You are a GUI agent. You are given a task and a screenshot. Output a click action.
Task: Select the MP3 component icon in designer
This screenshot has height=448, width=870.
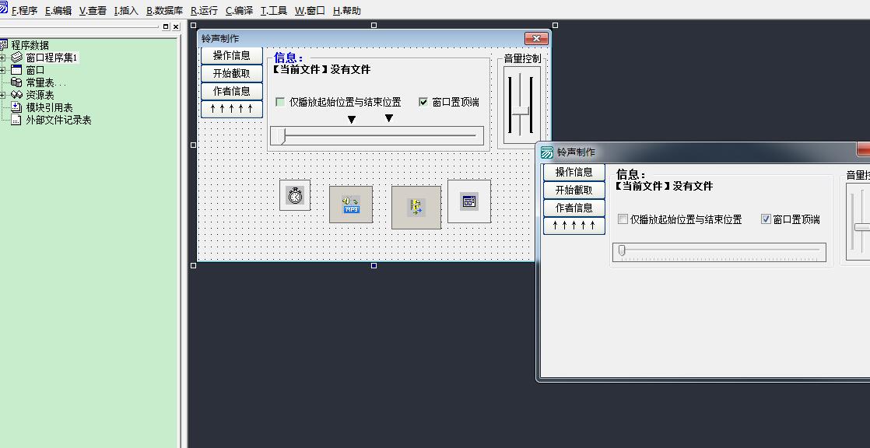[351, 205]
